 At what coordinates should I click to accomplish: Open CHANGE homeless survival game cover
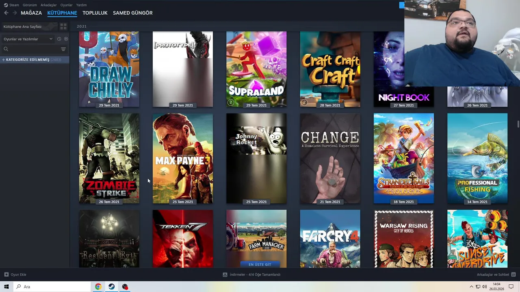330,158
